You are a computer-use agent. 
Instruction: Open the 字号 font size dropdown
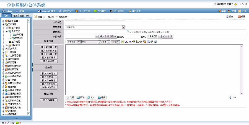point(106,42)
